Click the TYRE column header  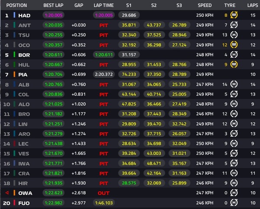(230, 5)
